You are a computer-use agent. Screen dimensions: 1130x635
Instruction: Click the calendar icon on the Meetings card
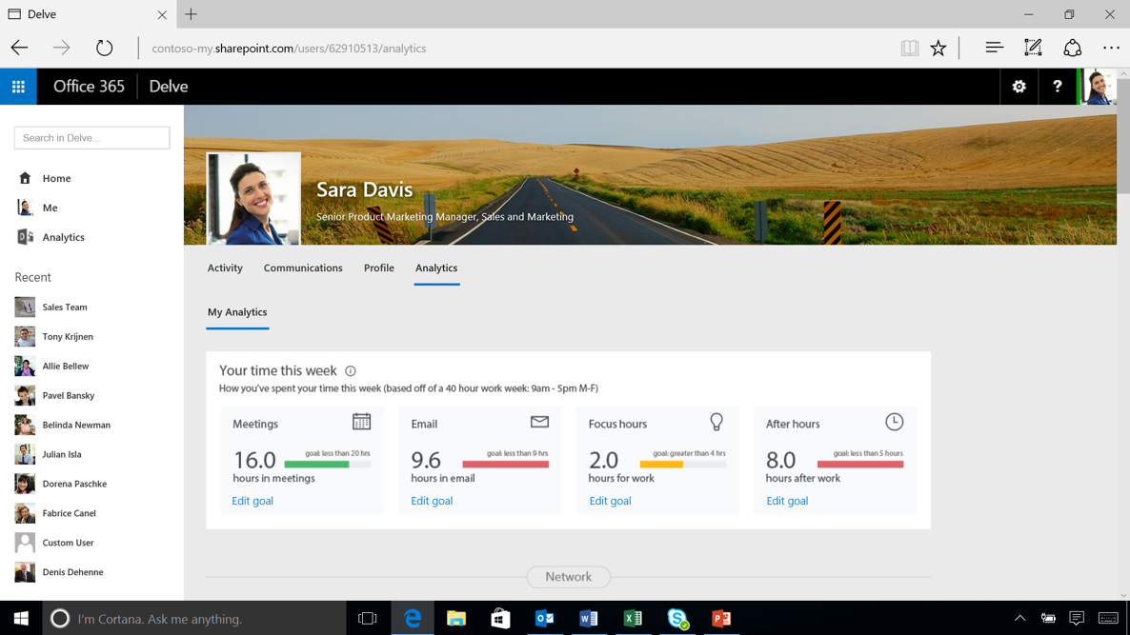(362, 422)
